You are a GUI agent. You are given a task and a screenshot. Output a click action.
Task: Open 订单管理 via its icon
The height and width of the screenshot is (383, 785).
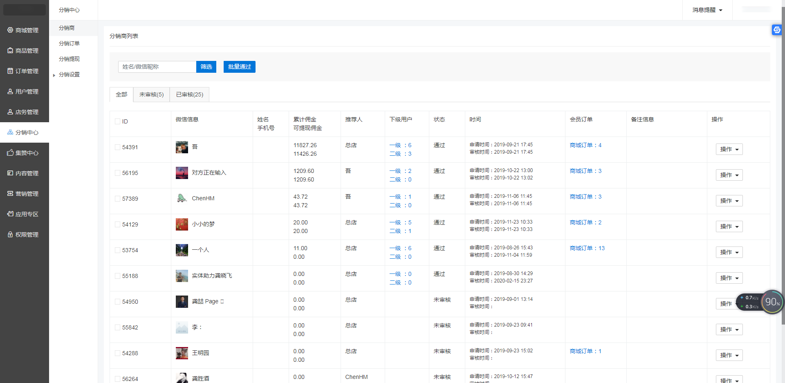pyautogui.click(x=10, y=71)
